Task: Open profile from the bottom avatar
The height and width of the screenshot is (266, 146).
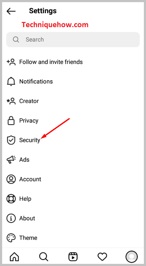Action: (x=132, y=257)
